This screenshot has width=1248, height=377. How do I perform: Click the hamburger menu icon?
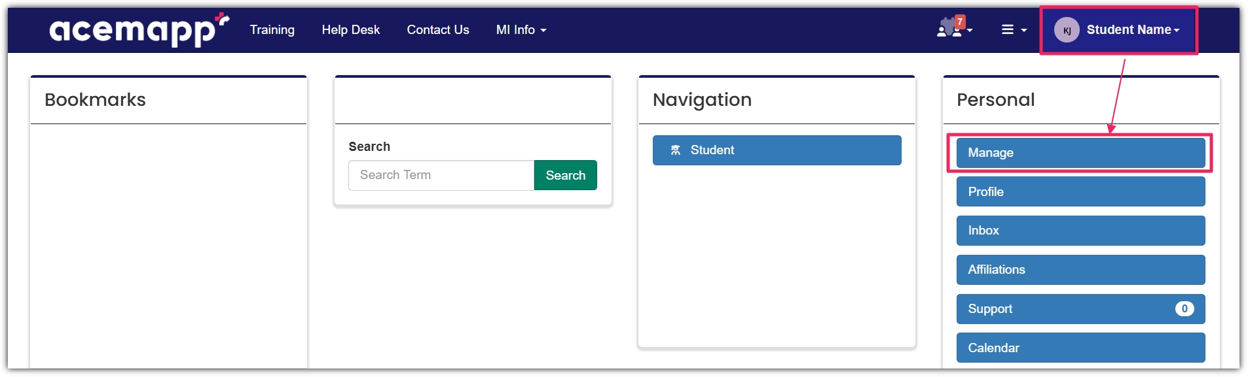click(1009, 29)
